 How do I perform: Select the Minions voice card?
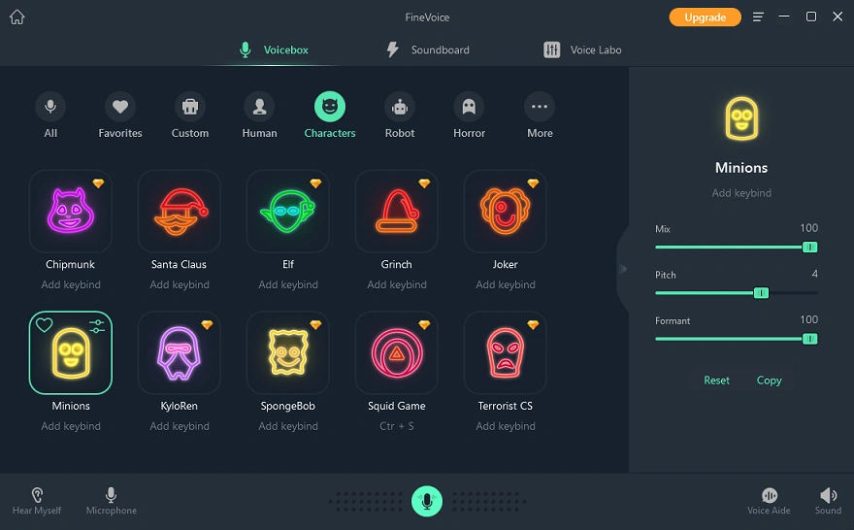coord(70,353)
